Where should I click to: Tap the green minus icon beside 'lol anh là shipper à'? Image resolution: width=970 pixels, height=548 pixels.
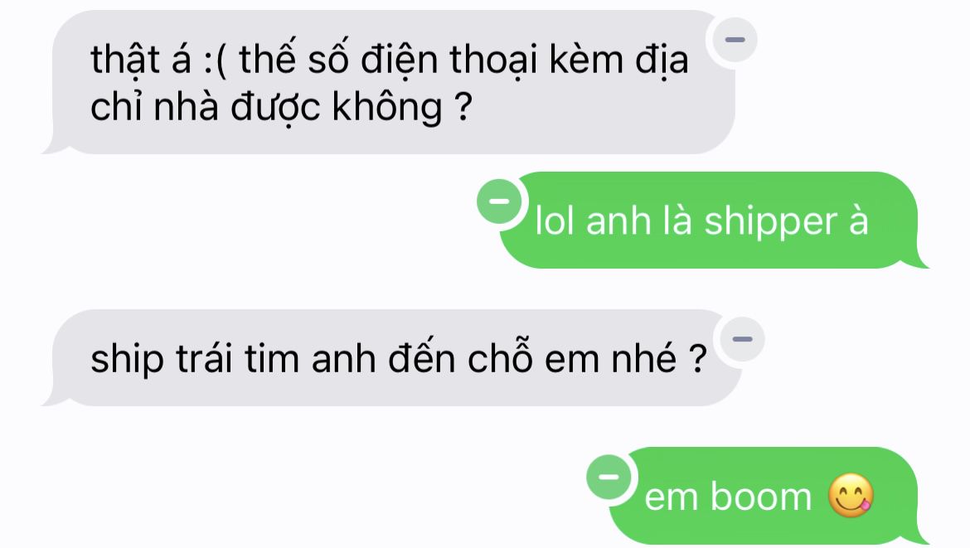499,201
